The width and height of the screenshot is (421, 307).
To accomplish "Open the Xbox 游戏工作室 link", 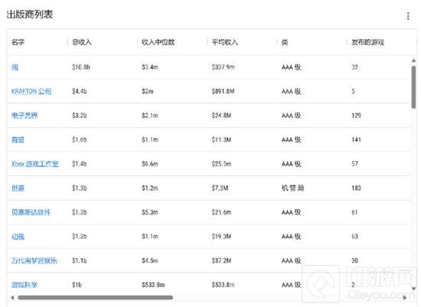I will [35, 164].
